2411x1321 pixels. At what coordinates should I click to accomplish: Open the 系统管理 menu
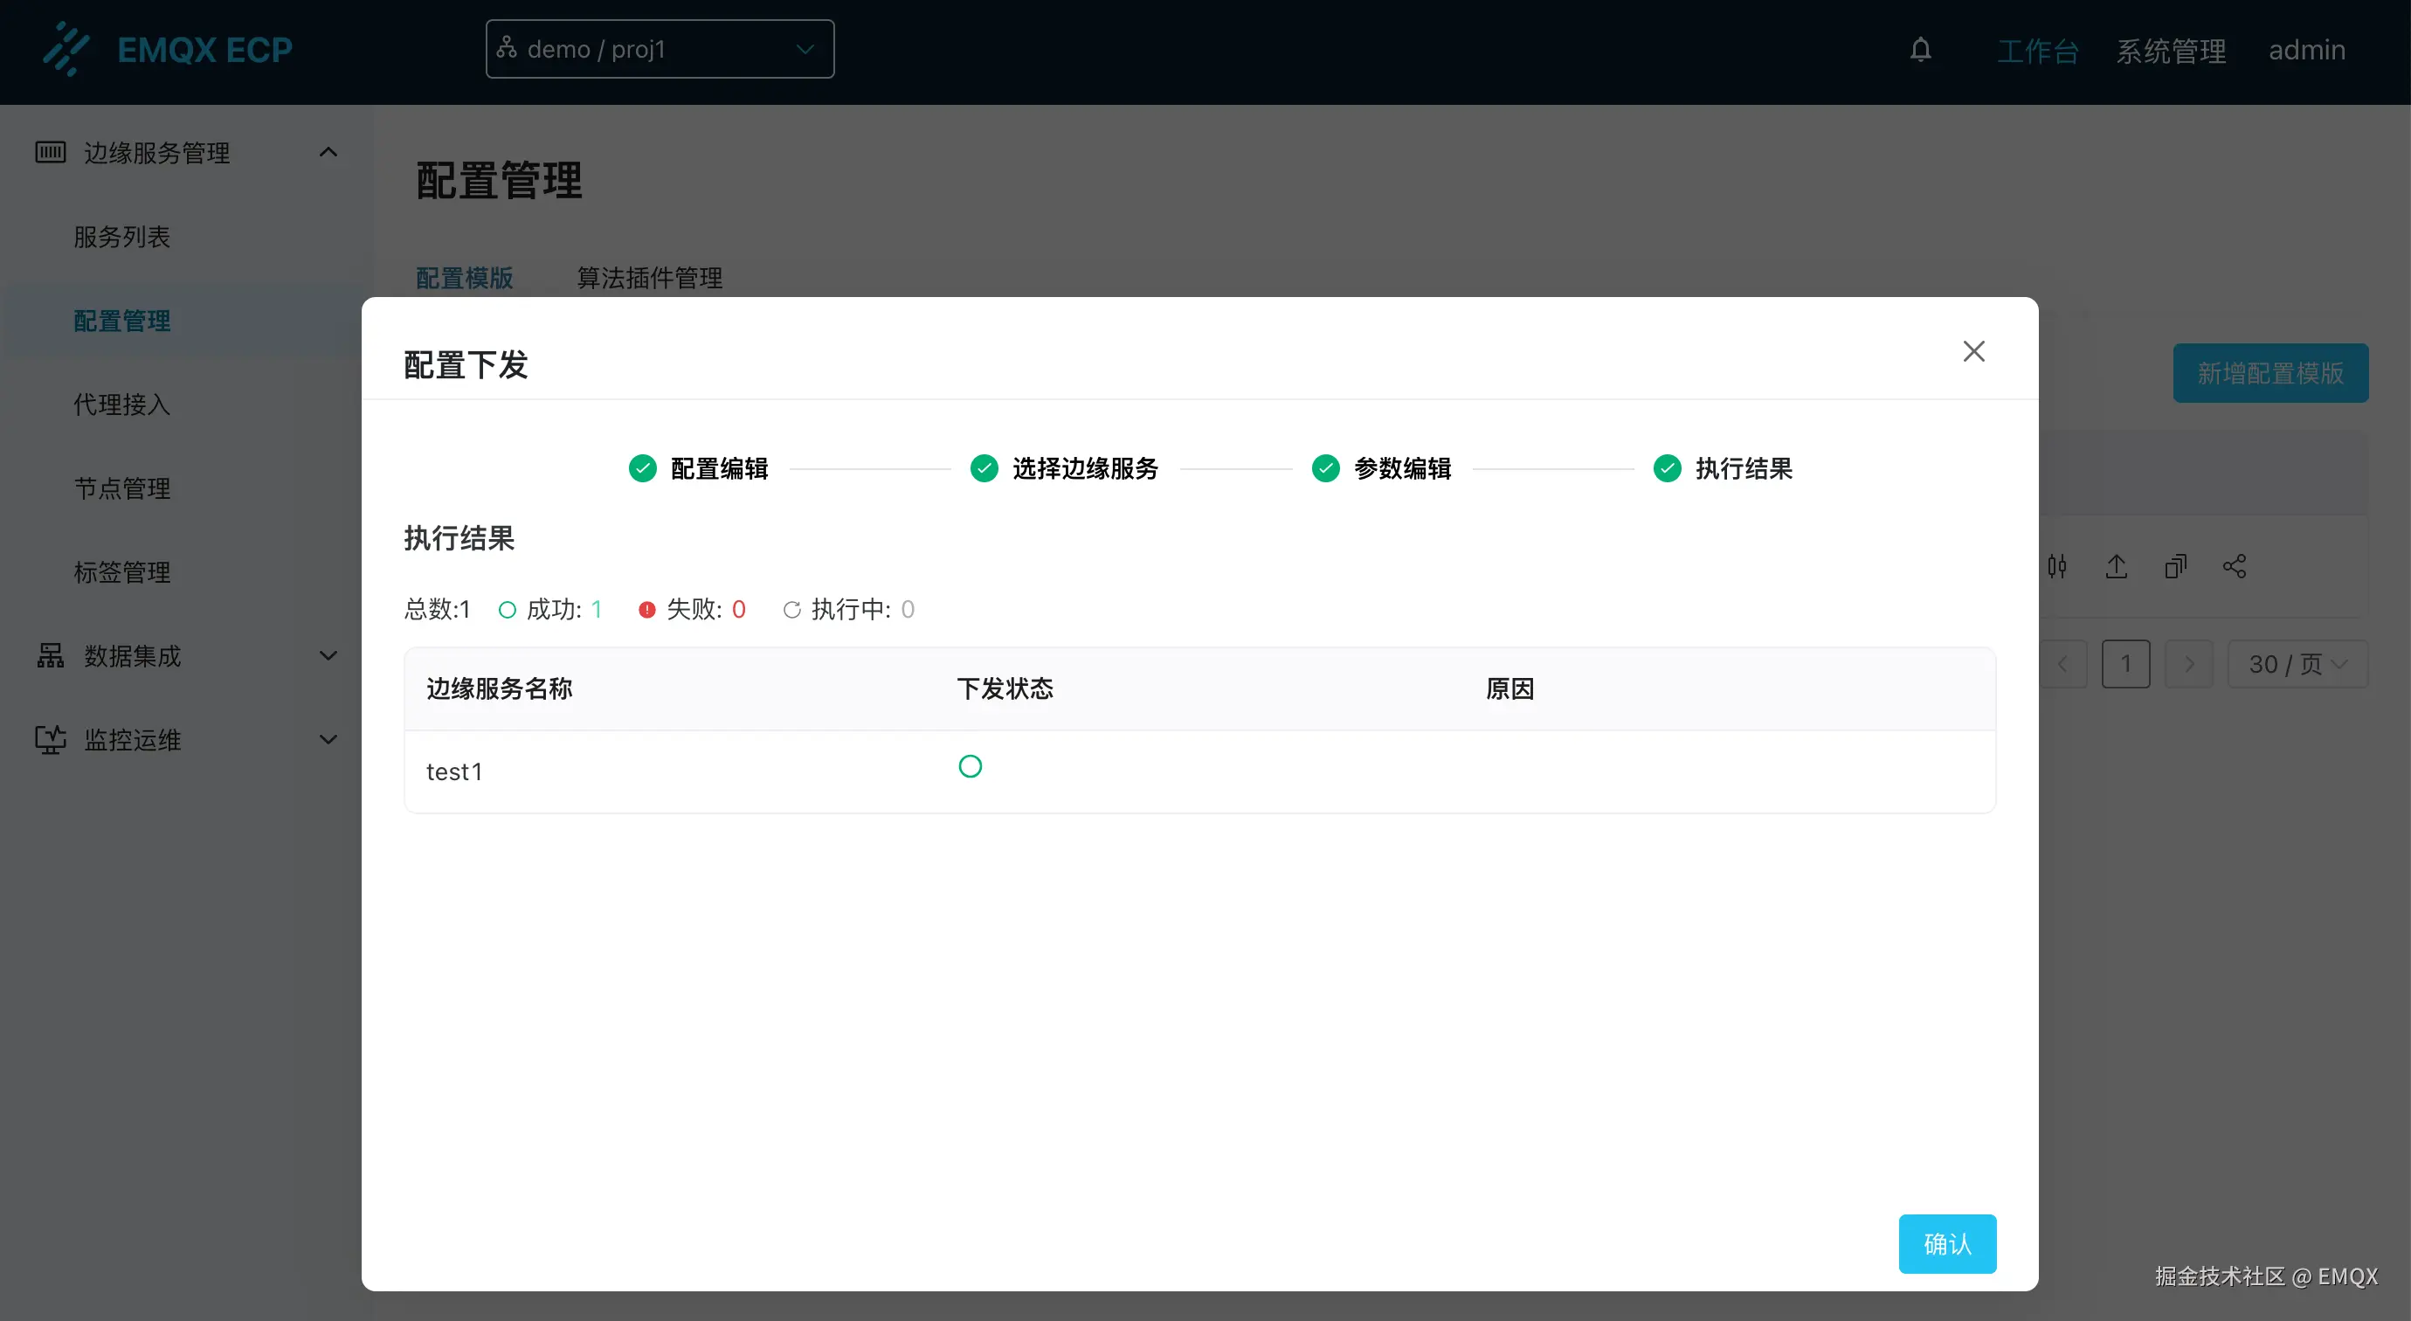(2173, 50)
